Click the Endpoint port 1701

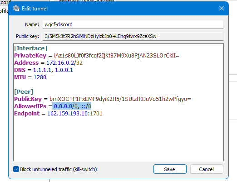96,114
